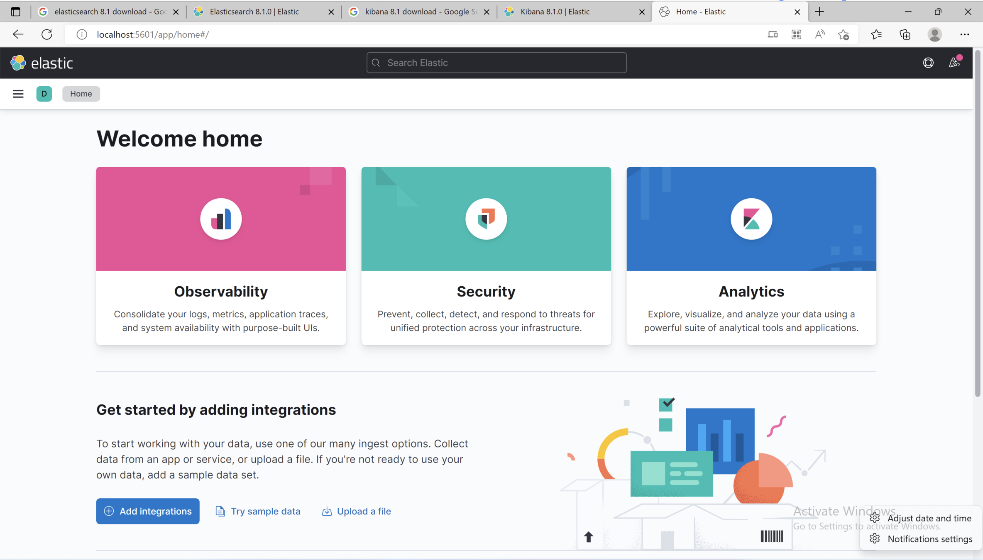Click the Security shield icon
Image resolution: width=983 pixels, height=560 pixels.
(486, 219)
